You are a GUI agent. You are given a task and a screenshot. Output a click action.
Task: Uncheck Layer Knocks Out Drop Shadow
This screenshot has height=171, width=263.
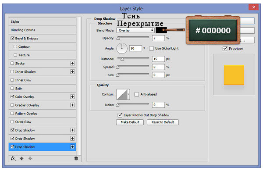(x=120, y=115)
